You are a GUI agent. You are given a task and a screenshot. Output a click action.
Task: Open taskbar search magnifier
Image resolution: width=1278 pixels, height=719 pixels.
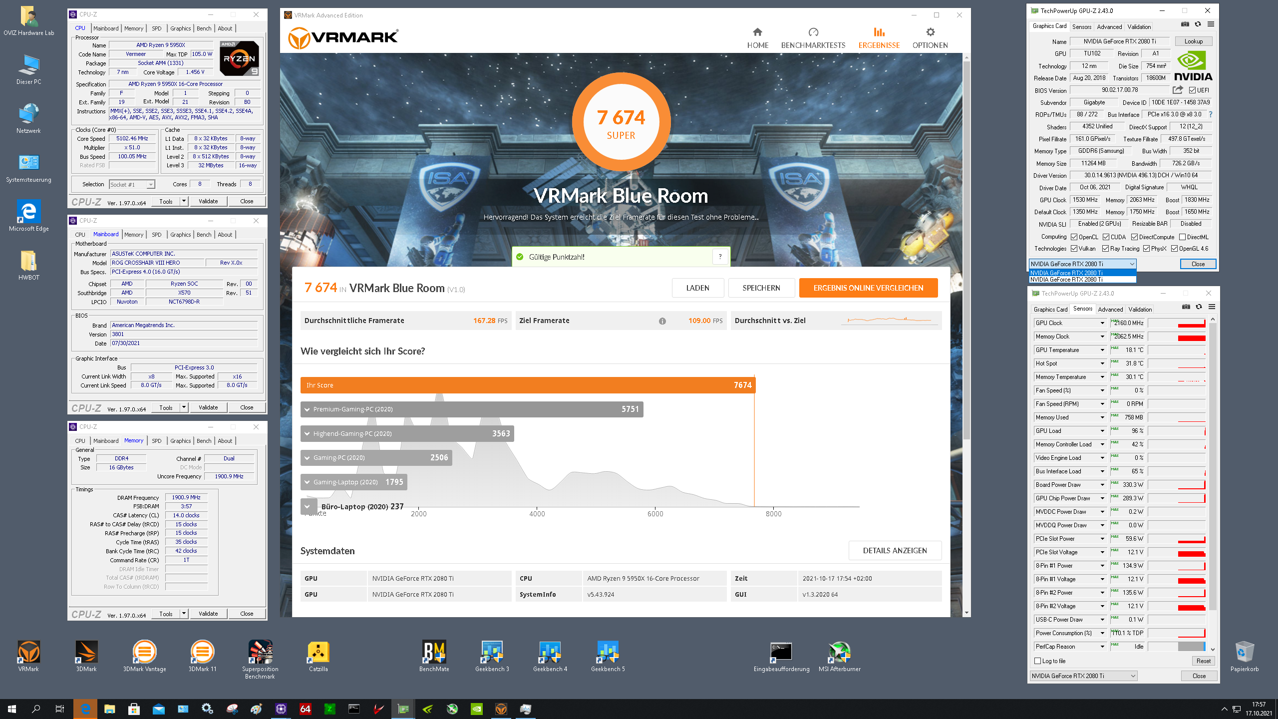(36, 709)
